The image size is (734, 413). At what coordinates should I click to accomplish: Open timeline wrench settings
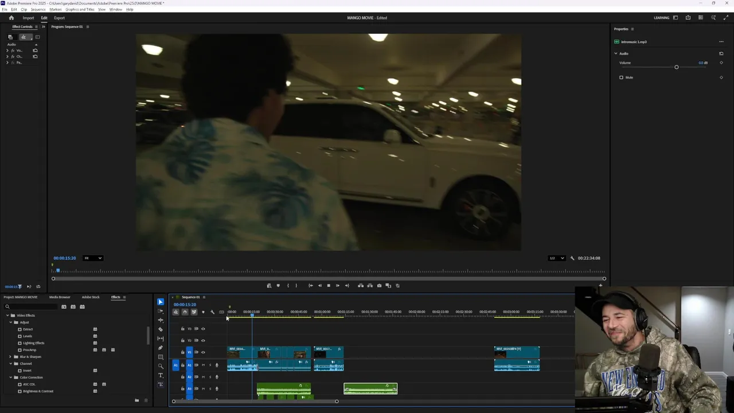(212, 312)
